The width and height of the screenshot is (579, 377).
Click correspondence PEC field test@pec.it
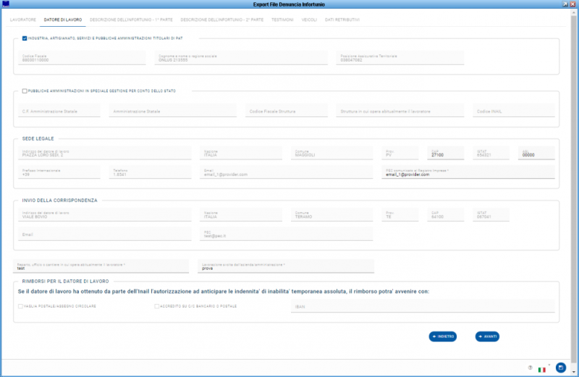[x=286, y=234]
